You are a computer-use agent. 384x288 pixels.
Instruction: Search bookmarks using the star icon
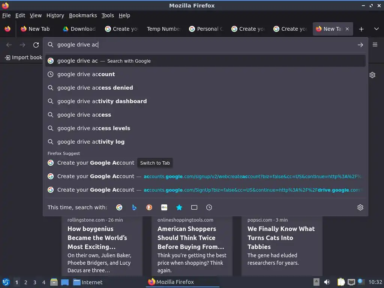click(179, 207)
